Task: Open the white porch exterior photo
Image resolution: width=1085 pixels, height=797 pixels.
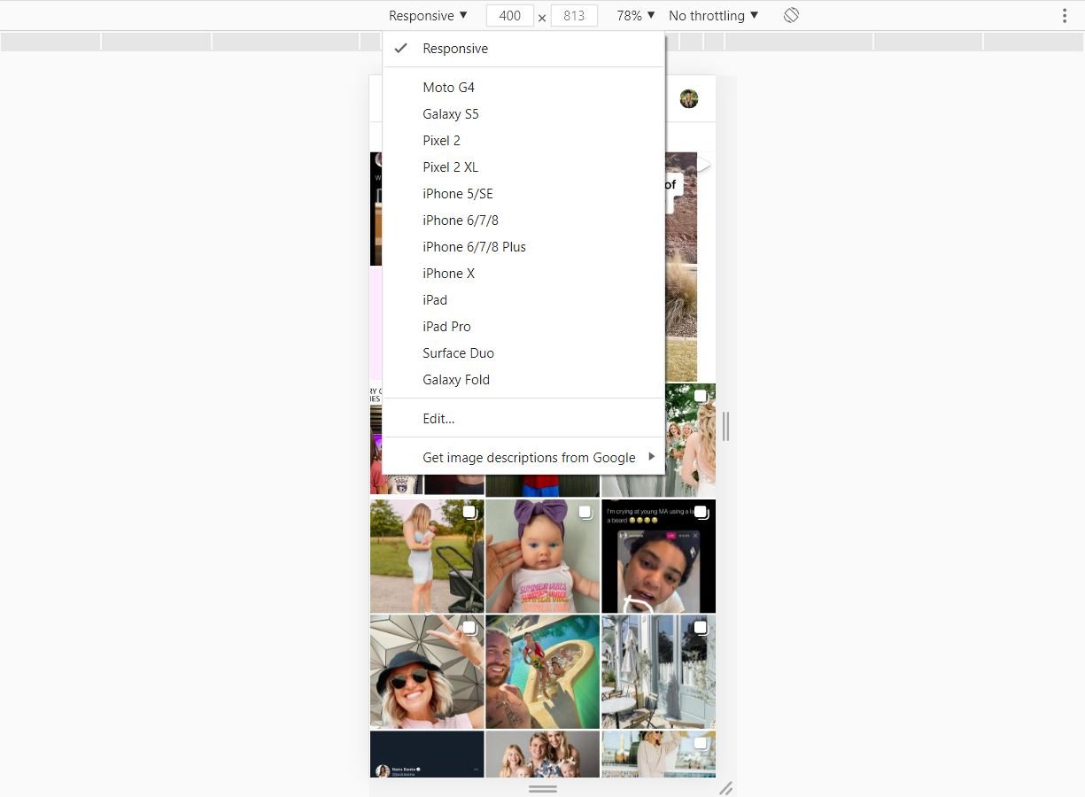Action: point(658,672)
